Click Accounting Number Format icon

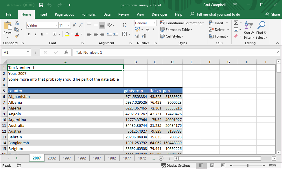pyautogui.click(x=137, y=29)
